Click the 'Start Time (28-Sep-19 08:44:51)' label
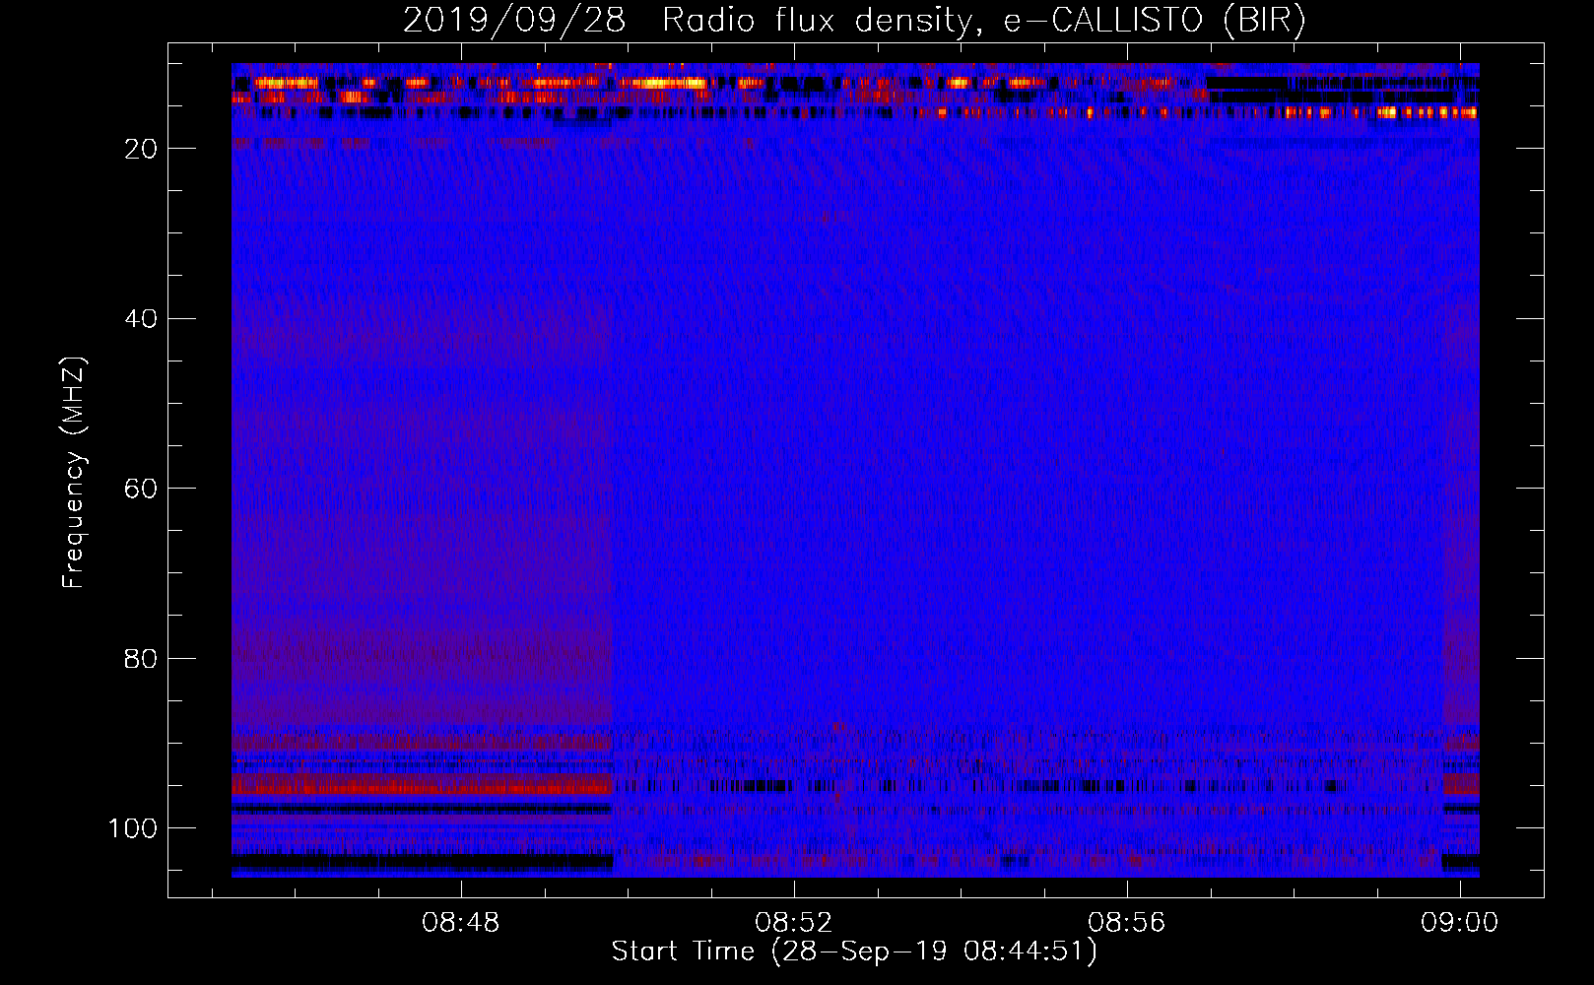 click(x=854, y=952)
